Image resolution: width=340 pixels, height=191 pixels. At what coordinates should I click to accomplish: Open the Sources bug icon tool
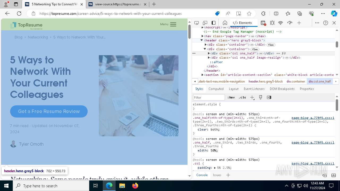(x=272, y=23)
